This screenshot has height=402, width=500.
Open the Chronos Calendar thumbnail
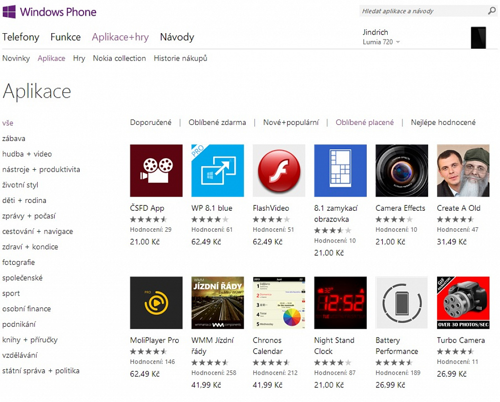pyautogui.click(x=279, y=302)
